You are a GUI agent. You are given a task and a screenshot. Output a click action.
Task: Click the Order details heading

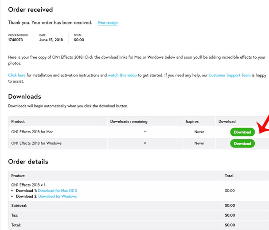click(28, 162)
